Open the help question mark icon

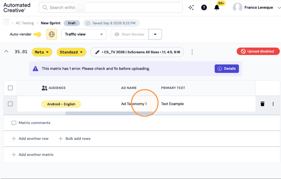(204, 8)
